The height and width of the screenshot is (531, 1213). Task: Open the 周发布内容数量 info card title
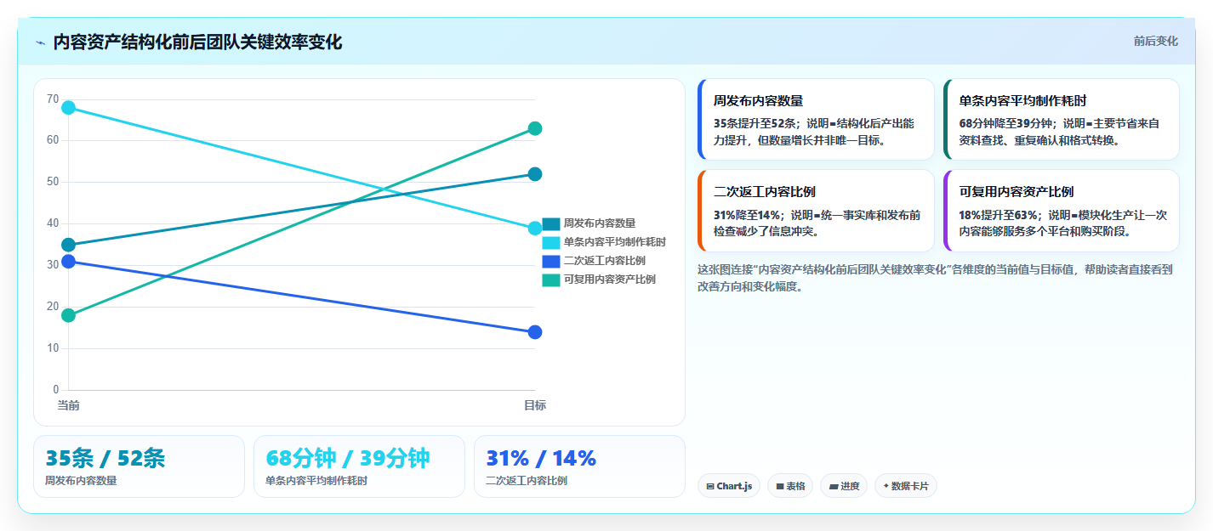pos(759,100)
